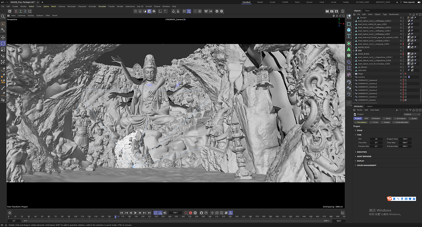Open the Cameras viewport menu
Image resolution: width=422 pixels, height=227 pixels.
21,15
